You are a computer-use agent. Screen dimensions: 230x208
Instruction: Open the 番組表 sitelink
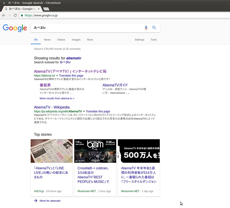pyautogui.click(x=45, y=85)
